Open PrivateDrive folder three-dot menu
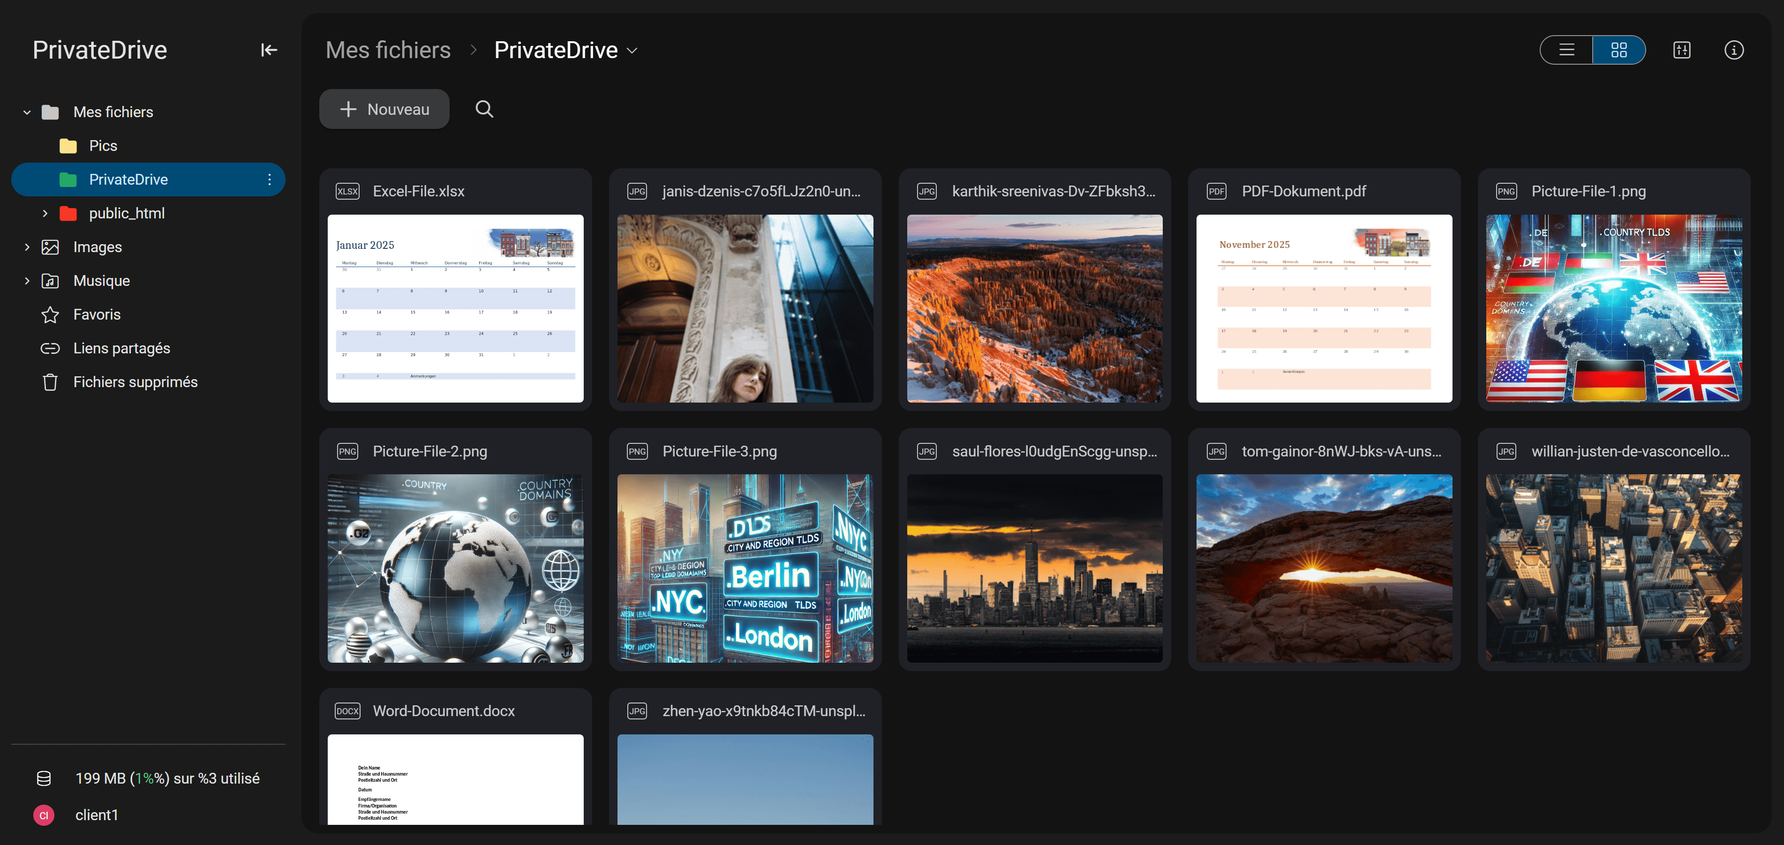This screenshot has height=845, width=1784. 270,180
